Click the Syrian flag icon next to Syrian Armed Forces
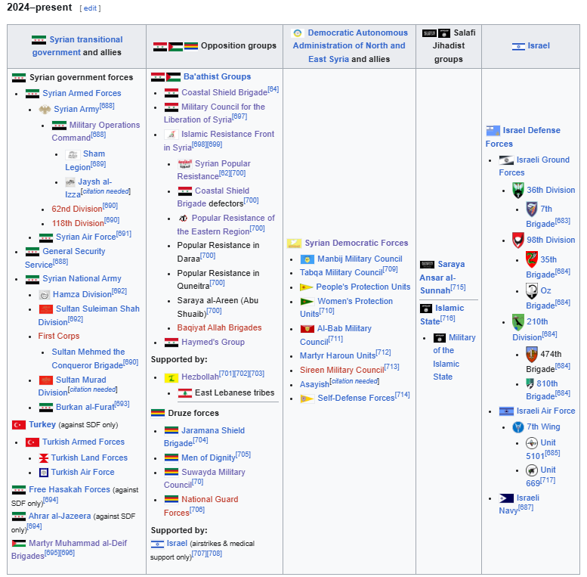587x577 pixels. (32, 94)
